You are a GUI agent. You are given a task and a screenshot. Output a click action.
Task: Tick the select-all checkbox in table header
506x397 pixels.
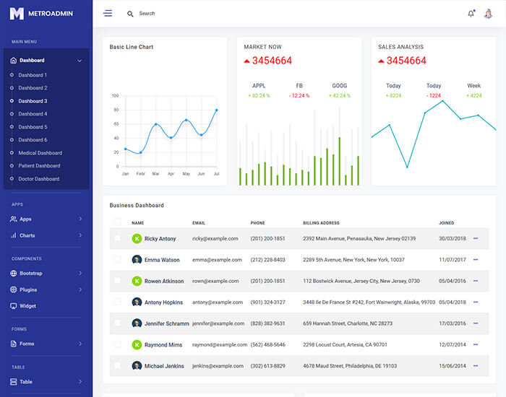[118, 222]
